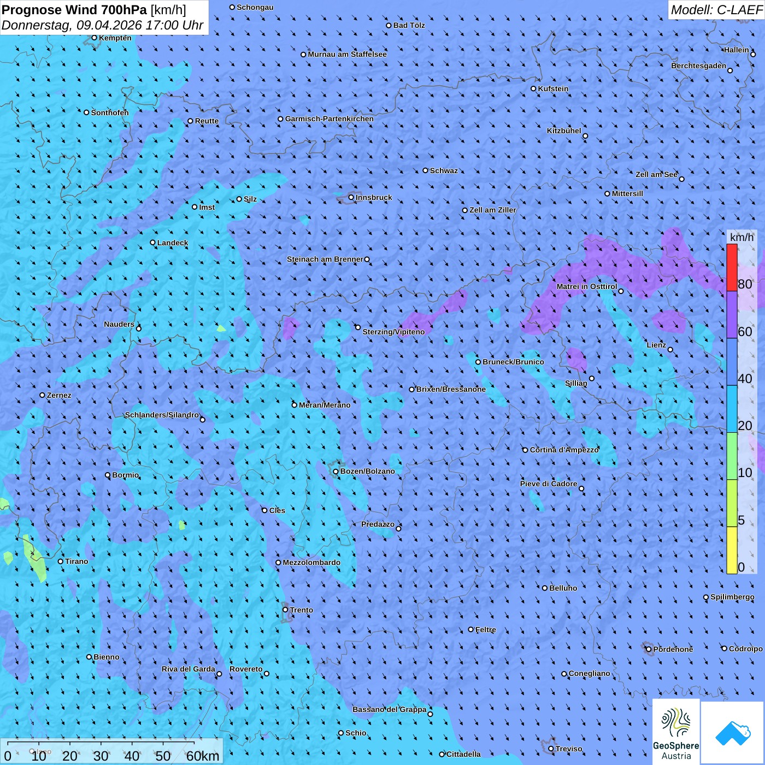The height and width of the screenshot is (765, 765).
Task: Click the Innsbruck city label
Action: 374,197
